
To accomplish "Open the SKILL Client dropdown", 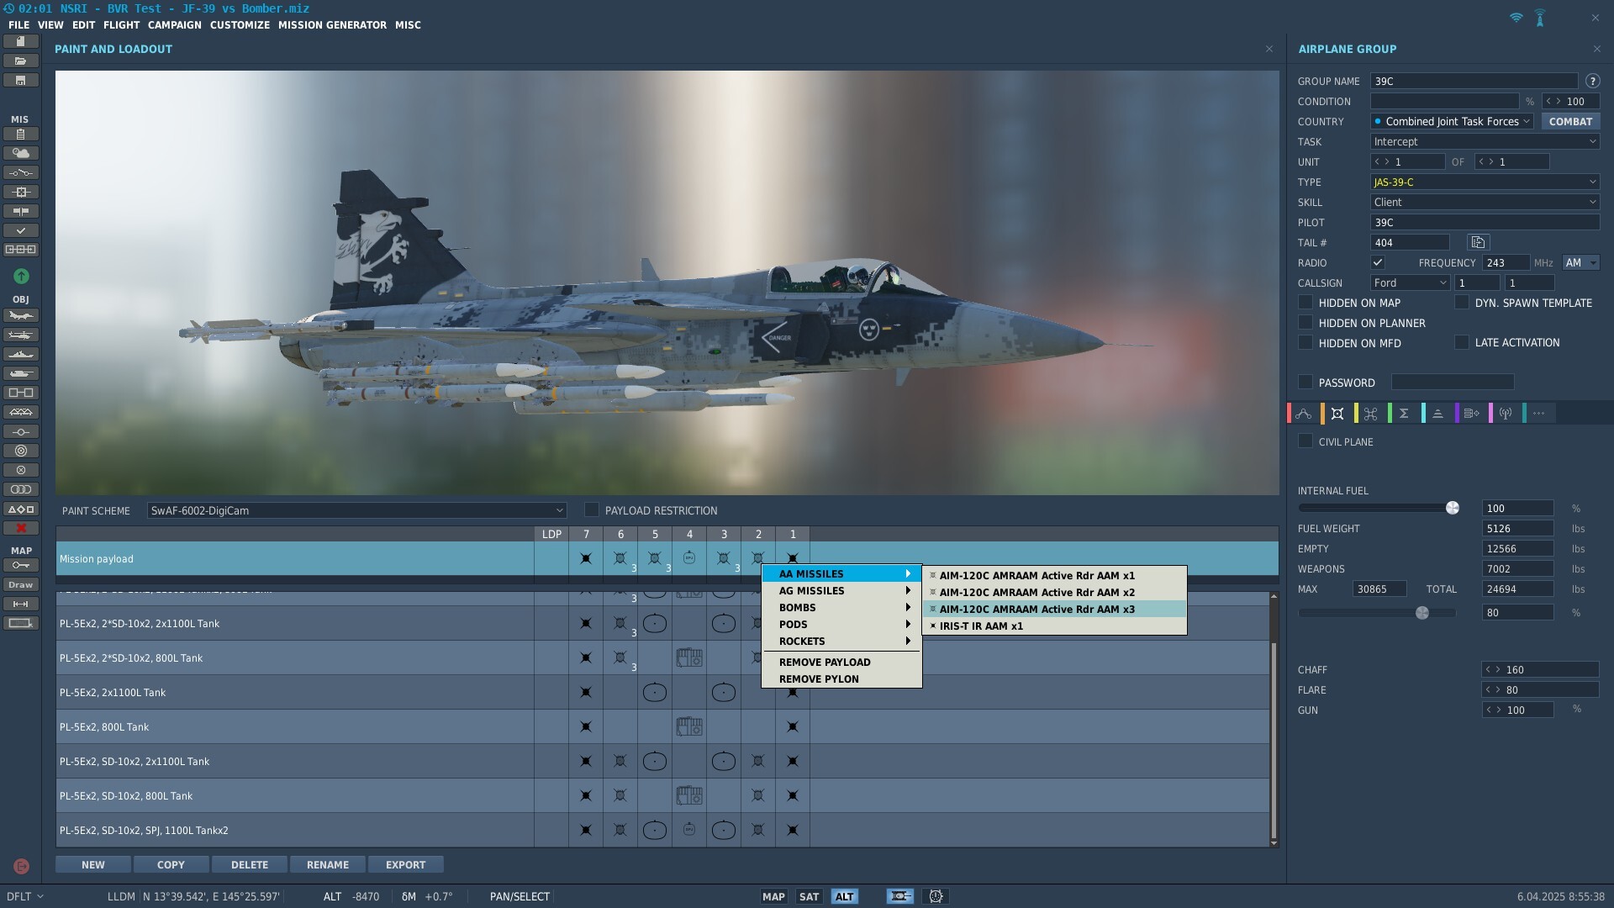I will click(x=1485, y=202).
